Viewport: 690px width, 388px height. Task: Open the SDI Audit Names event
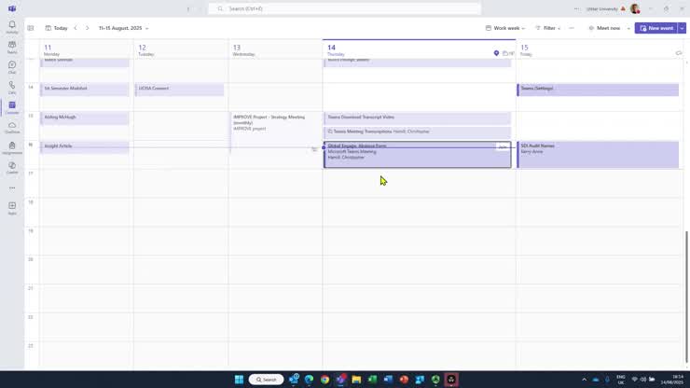coord(597,152)
